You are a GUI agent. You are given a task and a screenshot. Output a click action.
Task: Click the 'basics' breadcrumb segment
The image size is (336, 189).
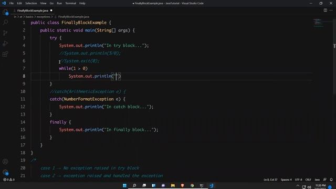pos(29,17)
